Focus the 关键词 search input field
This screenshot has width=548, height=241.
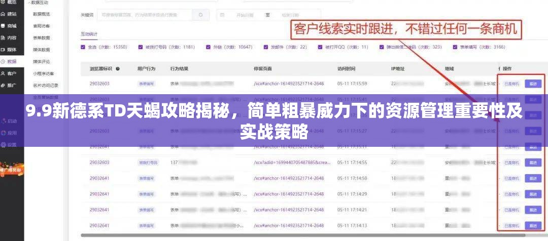144,15
